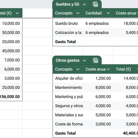This screenshot has height=138, width=138.
Task: Select the 18,000 value in Sueldo bruto row
Action: (131, 23)
